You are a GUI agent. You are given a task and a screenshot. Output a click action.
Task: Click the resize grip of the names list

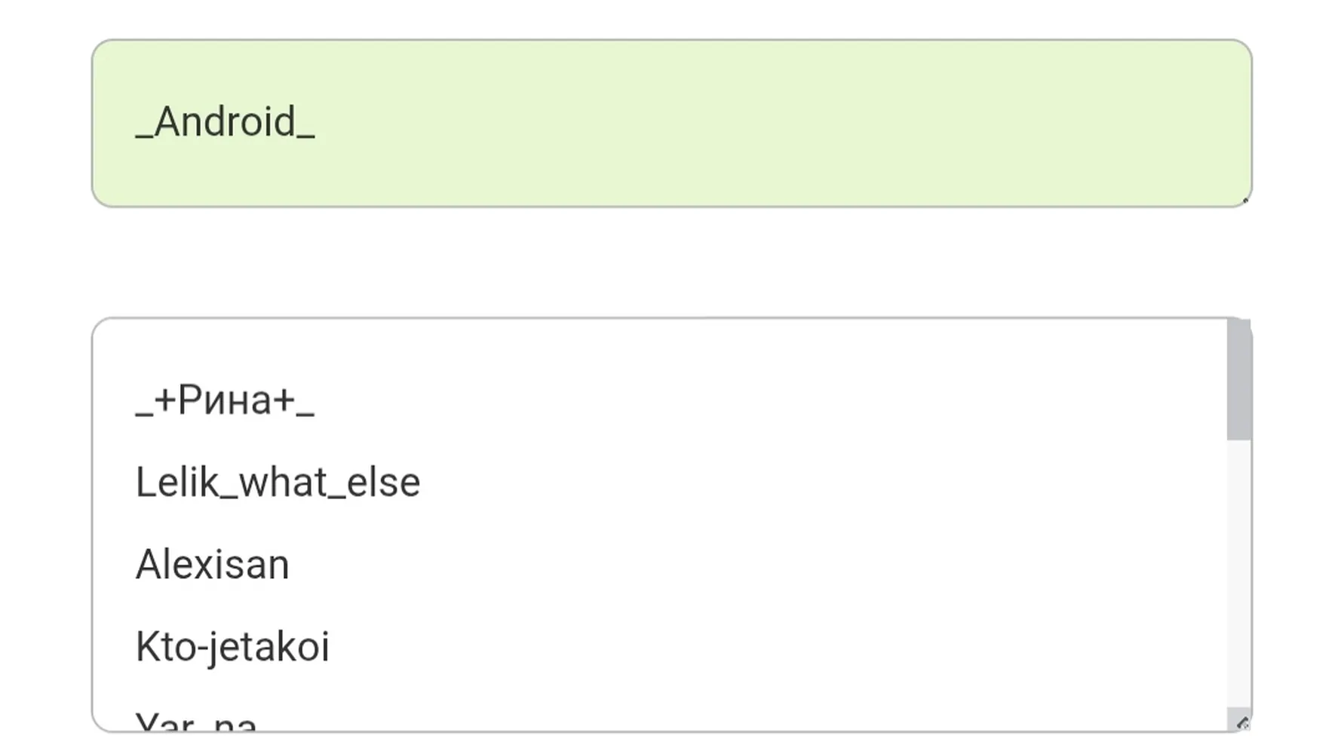coord(1243,723)
